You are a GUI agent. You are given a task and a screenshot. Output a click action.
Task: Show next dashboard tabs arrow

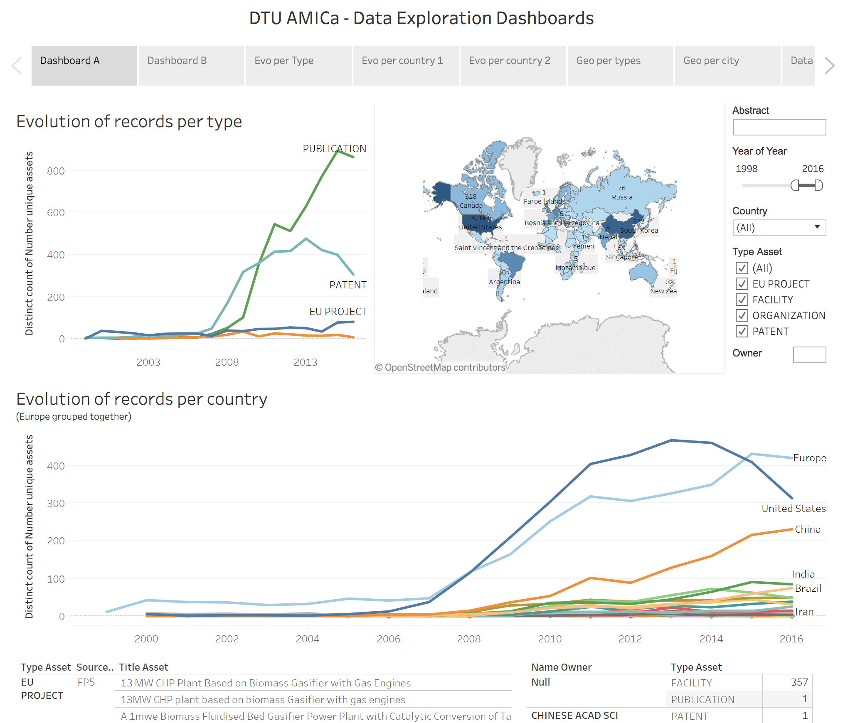(829, 66)
